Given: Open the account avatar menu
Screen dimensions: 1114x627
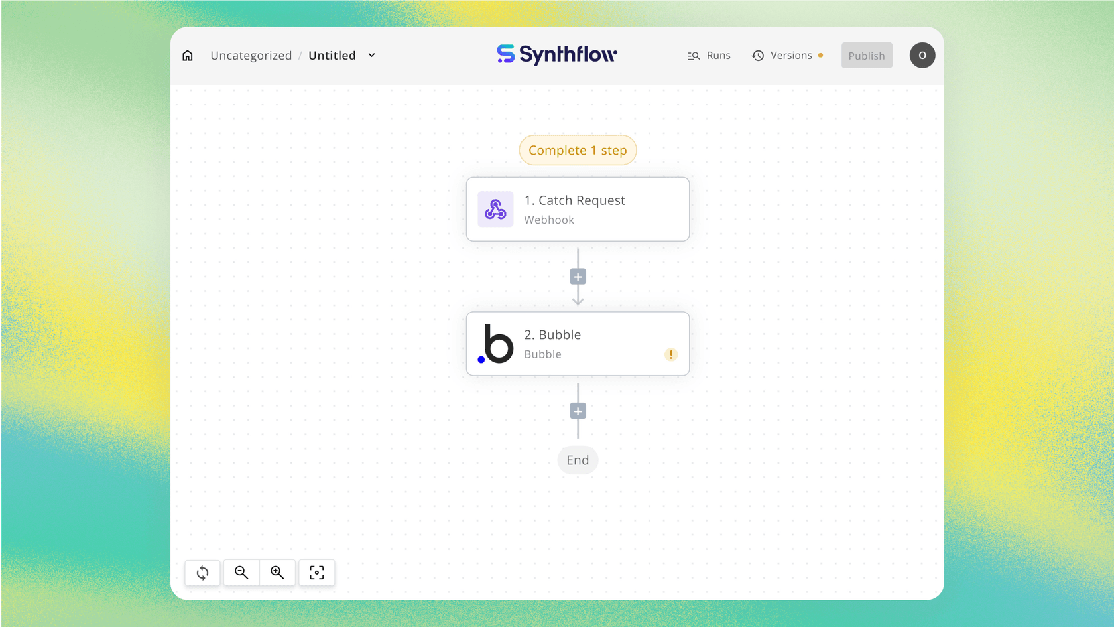Looking at the screenshot, I should pyautogui.click(x=922, y=56).
